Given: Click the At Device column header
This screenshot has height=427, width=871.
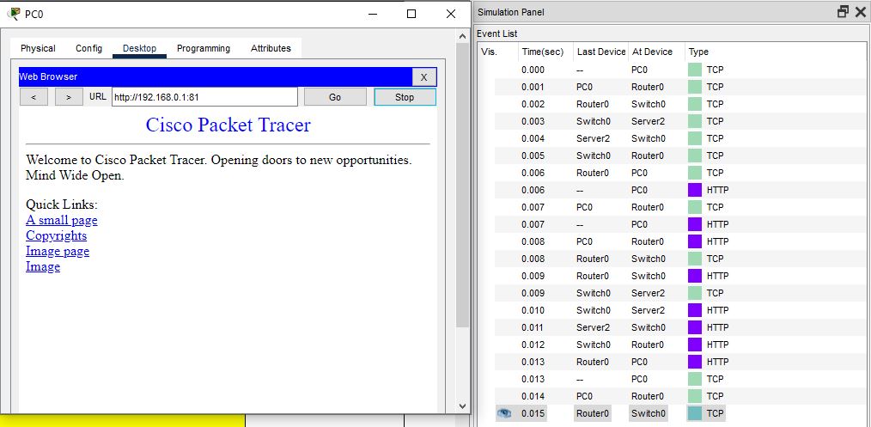Looking at the screenshot, I should click(x=656, y=52).
